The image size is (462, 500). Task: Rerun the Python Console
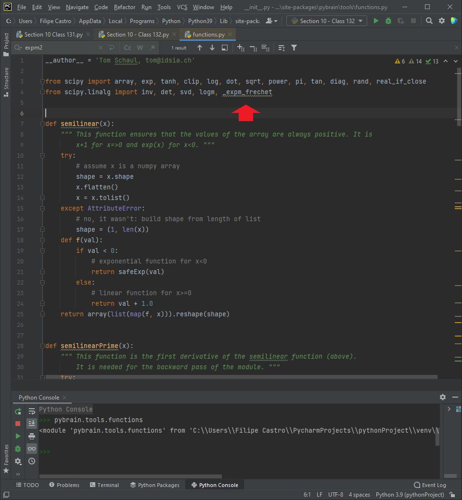point(18,412)
